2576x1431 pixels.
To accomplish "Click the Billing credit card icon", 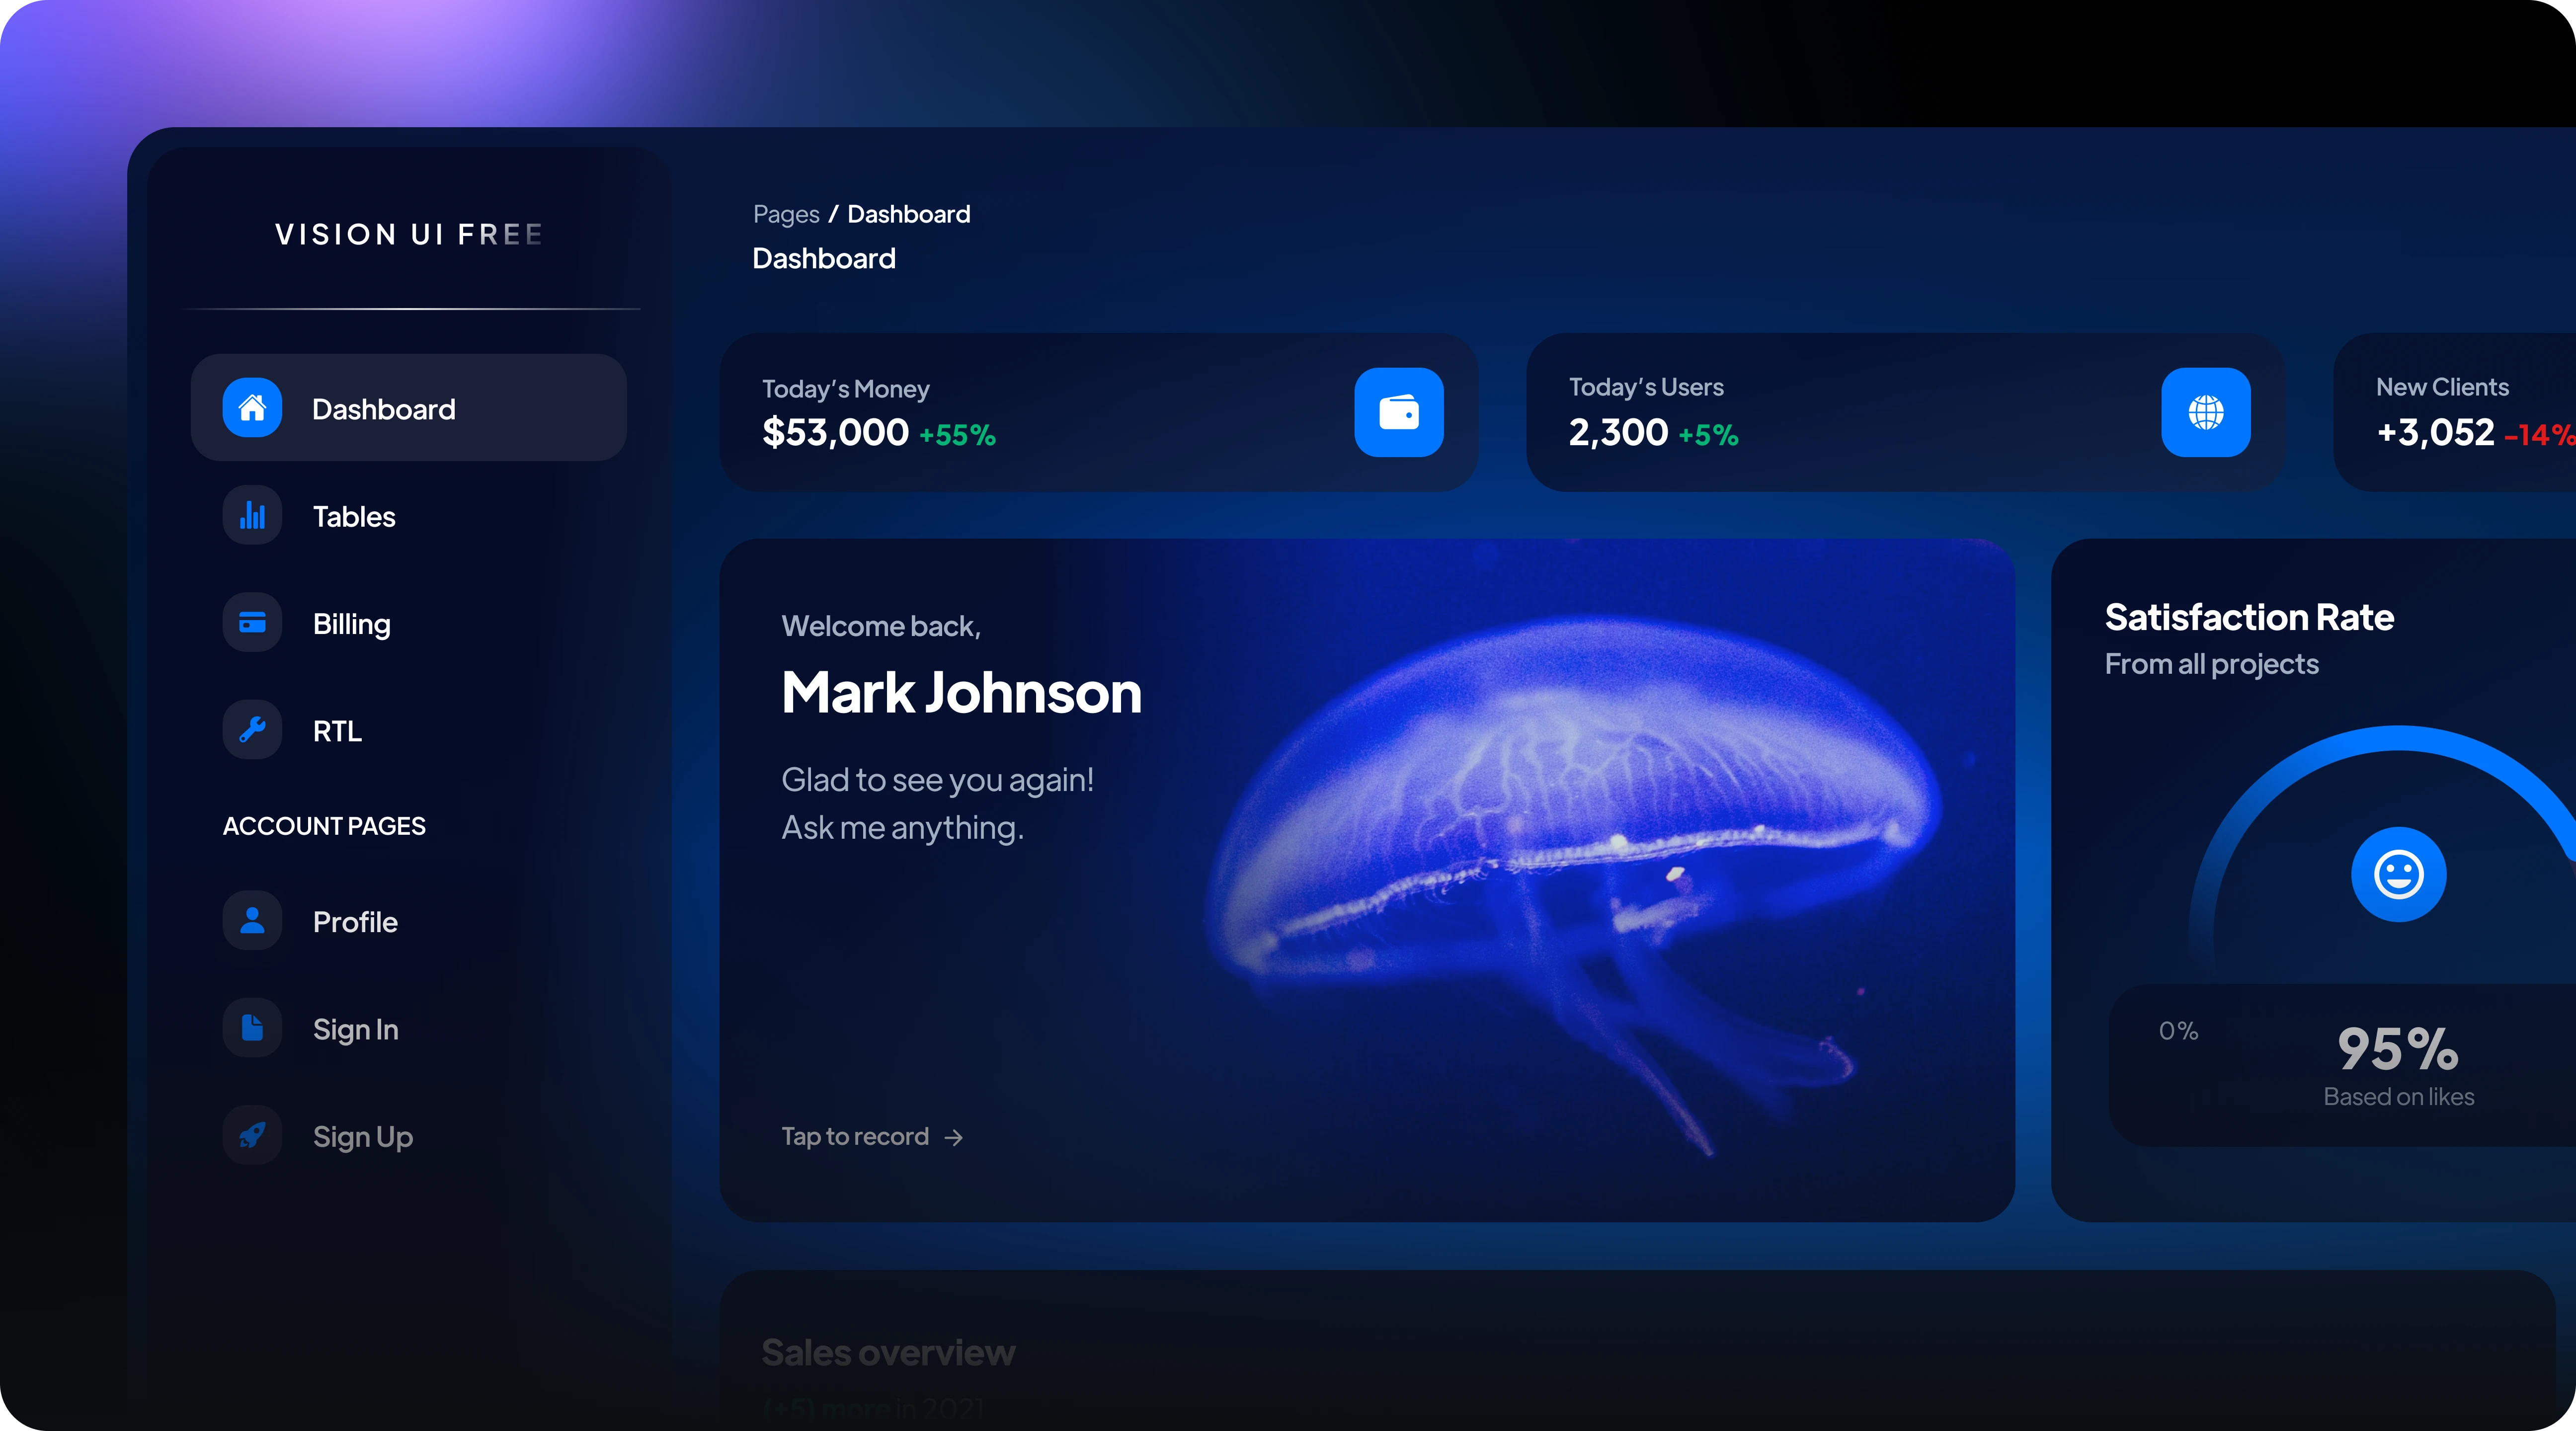I will click(252, 623).
